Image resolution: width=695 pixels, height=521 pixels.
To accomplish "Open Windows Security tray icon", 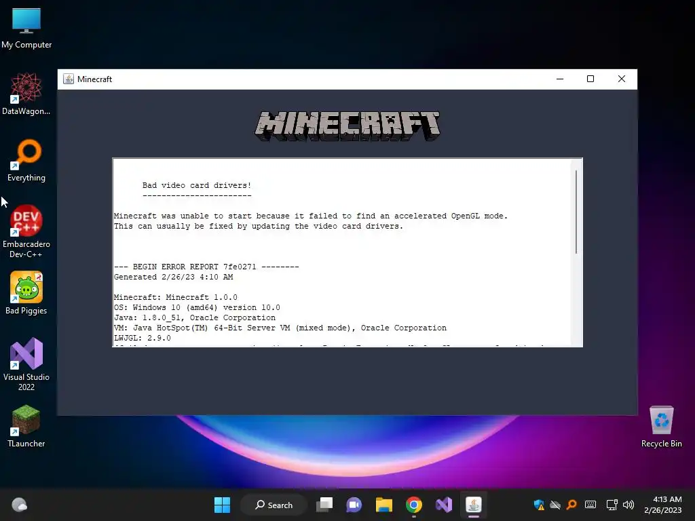I will tap(538, 505).
